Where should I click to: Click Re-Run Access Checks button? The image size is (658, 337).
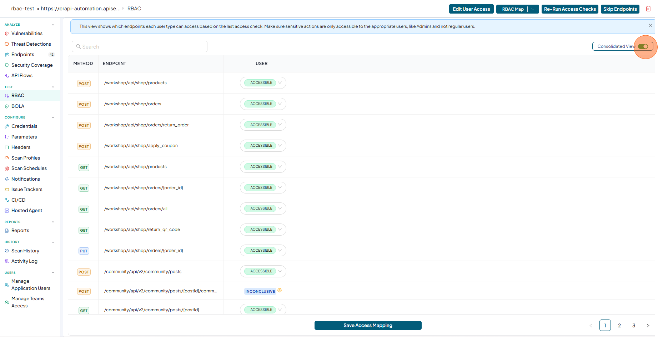[x=570, y=9]
